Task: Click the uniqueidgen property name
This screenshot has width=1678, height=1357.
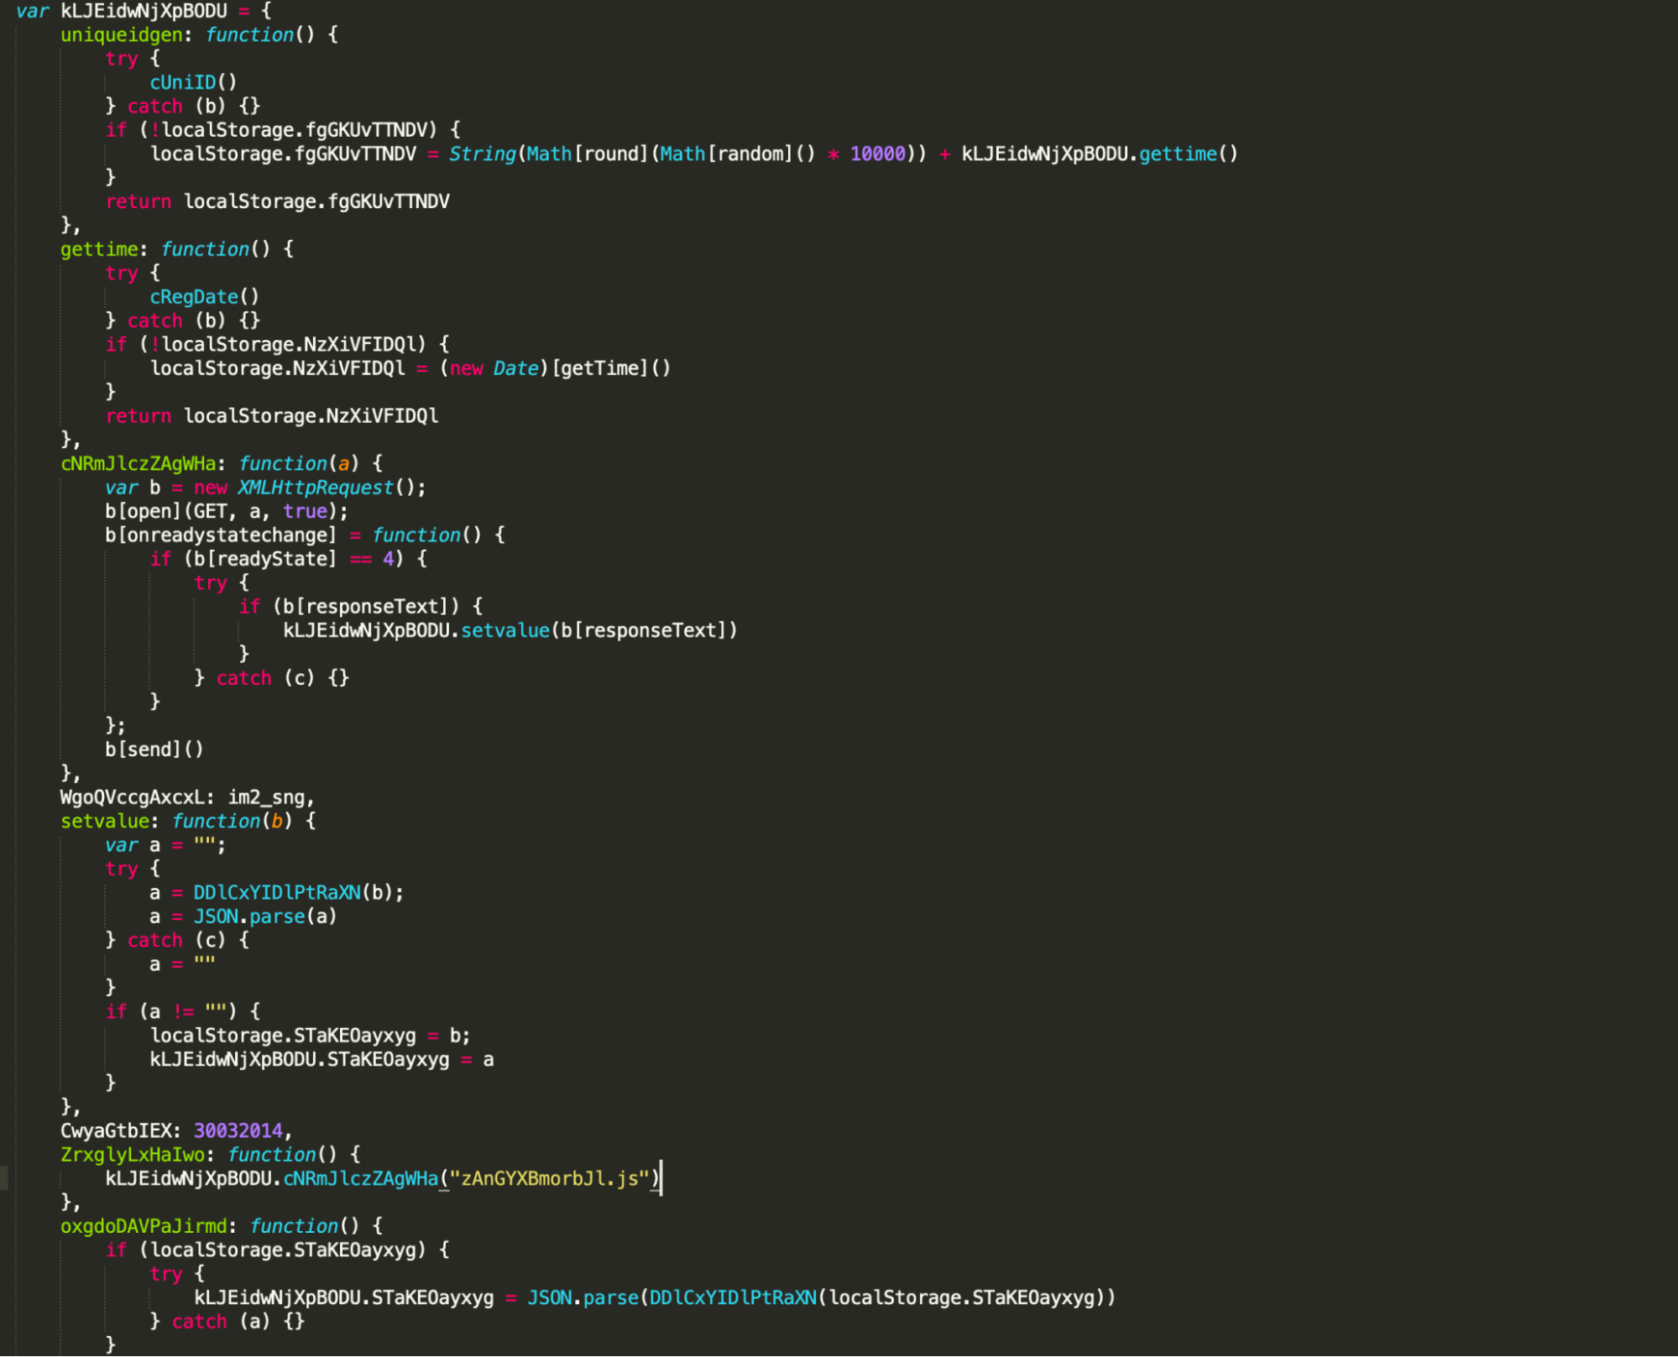Action: 121,34
